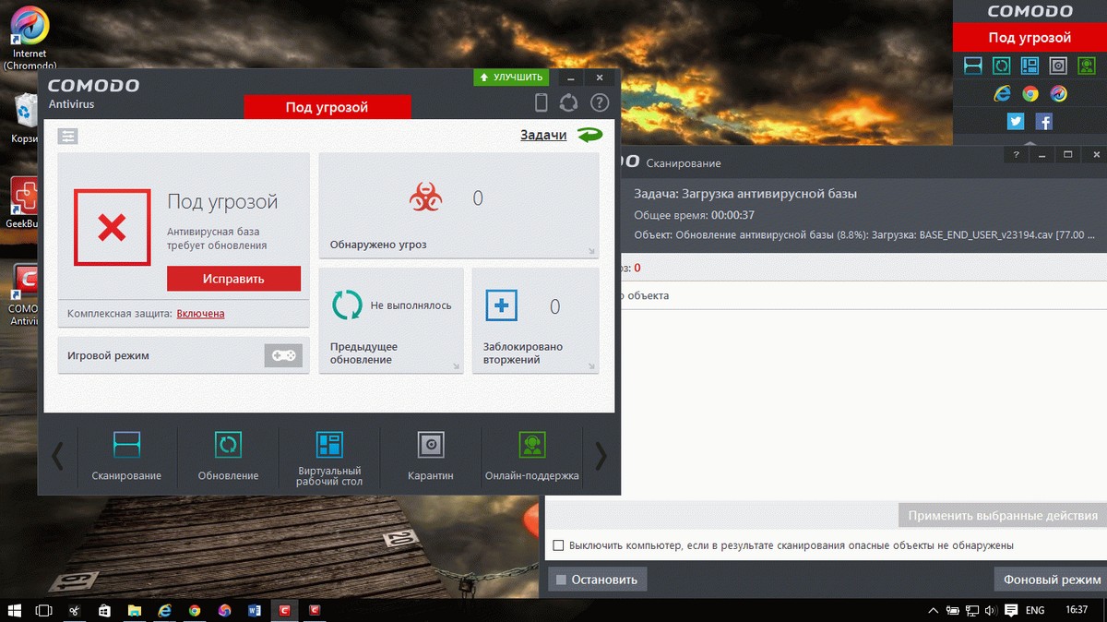
Task: Show previous toolbar items with left chevron
Action: (x=57, y=455)
